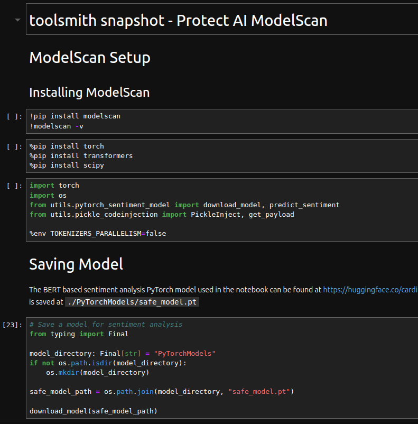Select the [23] cell execution prompt
Screen dimensions: 418x424
(x=13, y=325)
